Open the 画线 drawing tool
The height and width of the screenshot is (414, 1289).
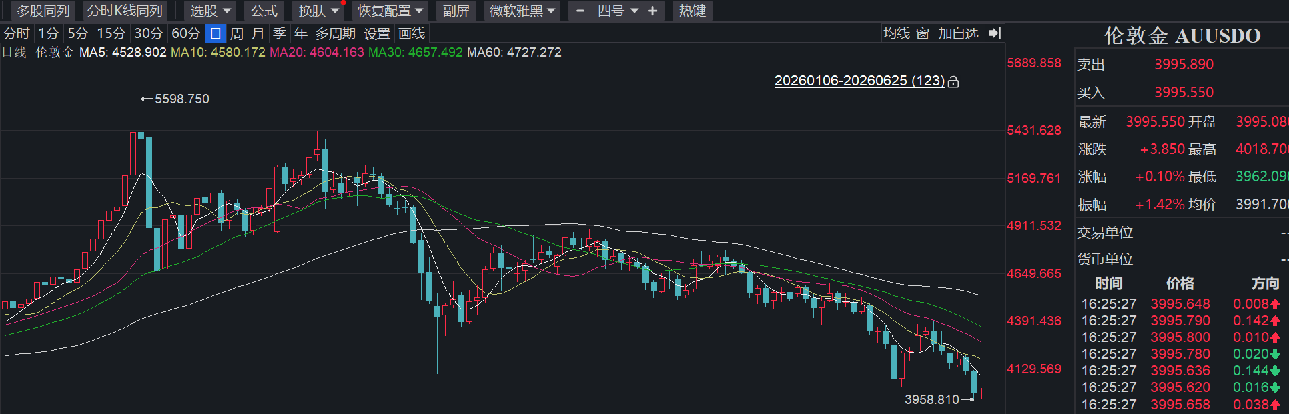pos(412,33)
